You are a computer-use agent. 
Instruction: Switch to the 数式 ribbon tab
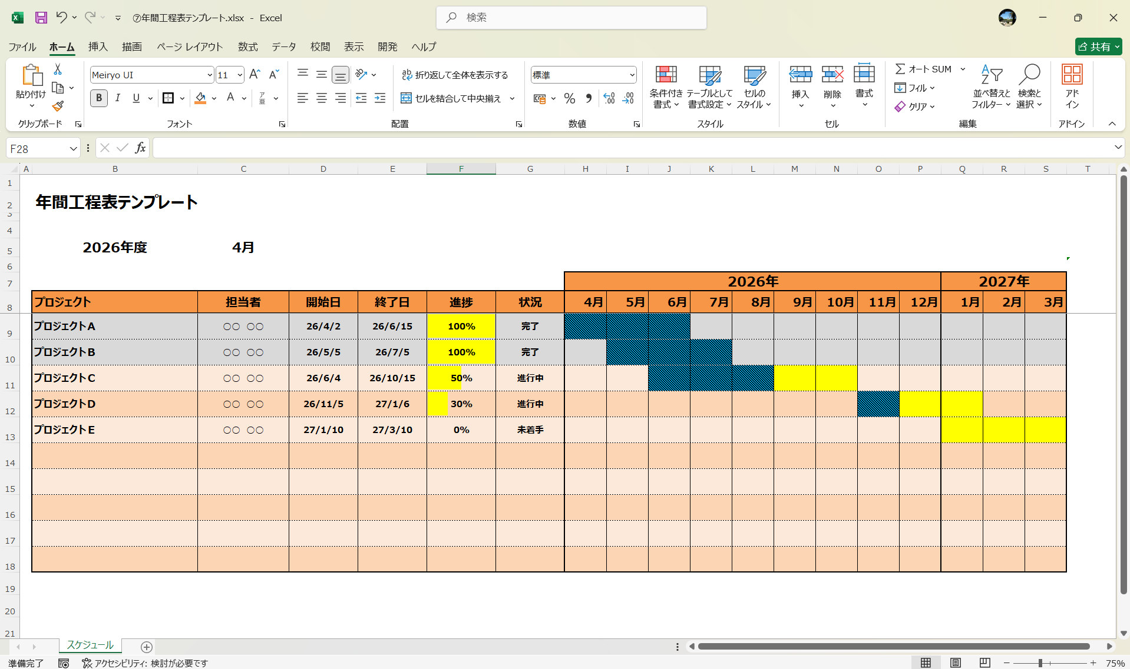[x=247, y=46]
